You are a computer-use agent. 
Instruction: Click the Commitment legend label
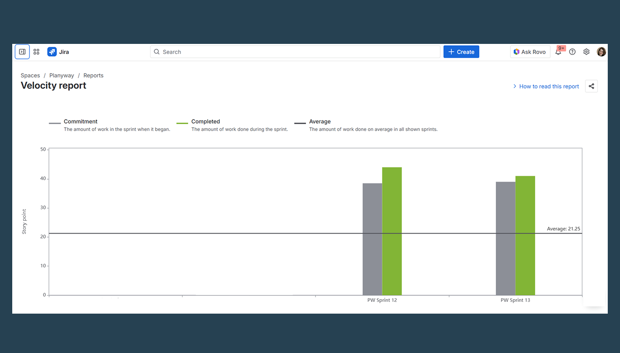click(81, 121)
